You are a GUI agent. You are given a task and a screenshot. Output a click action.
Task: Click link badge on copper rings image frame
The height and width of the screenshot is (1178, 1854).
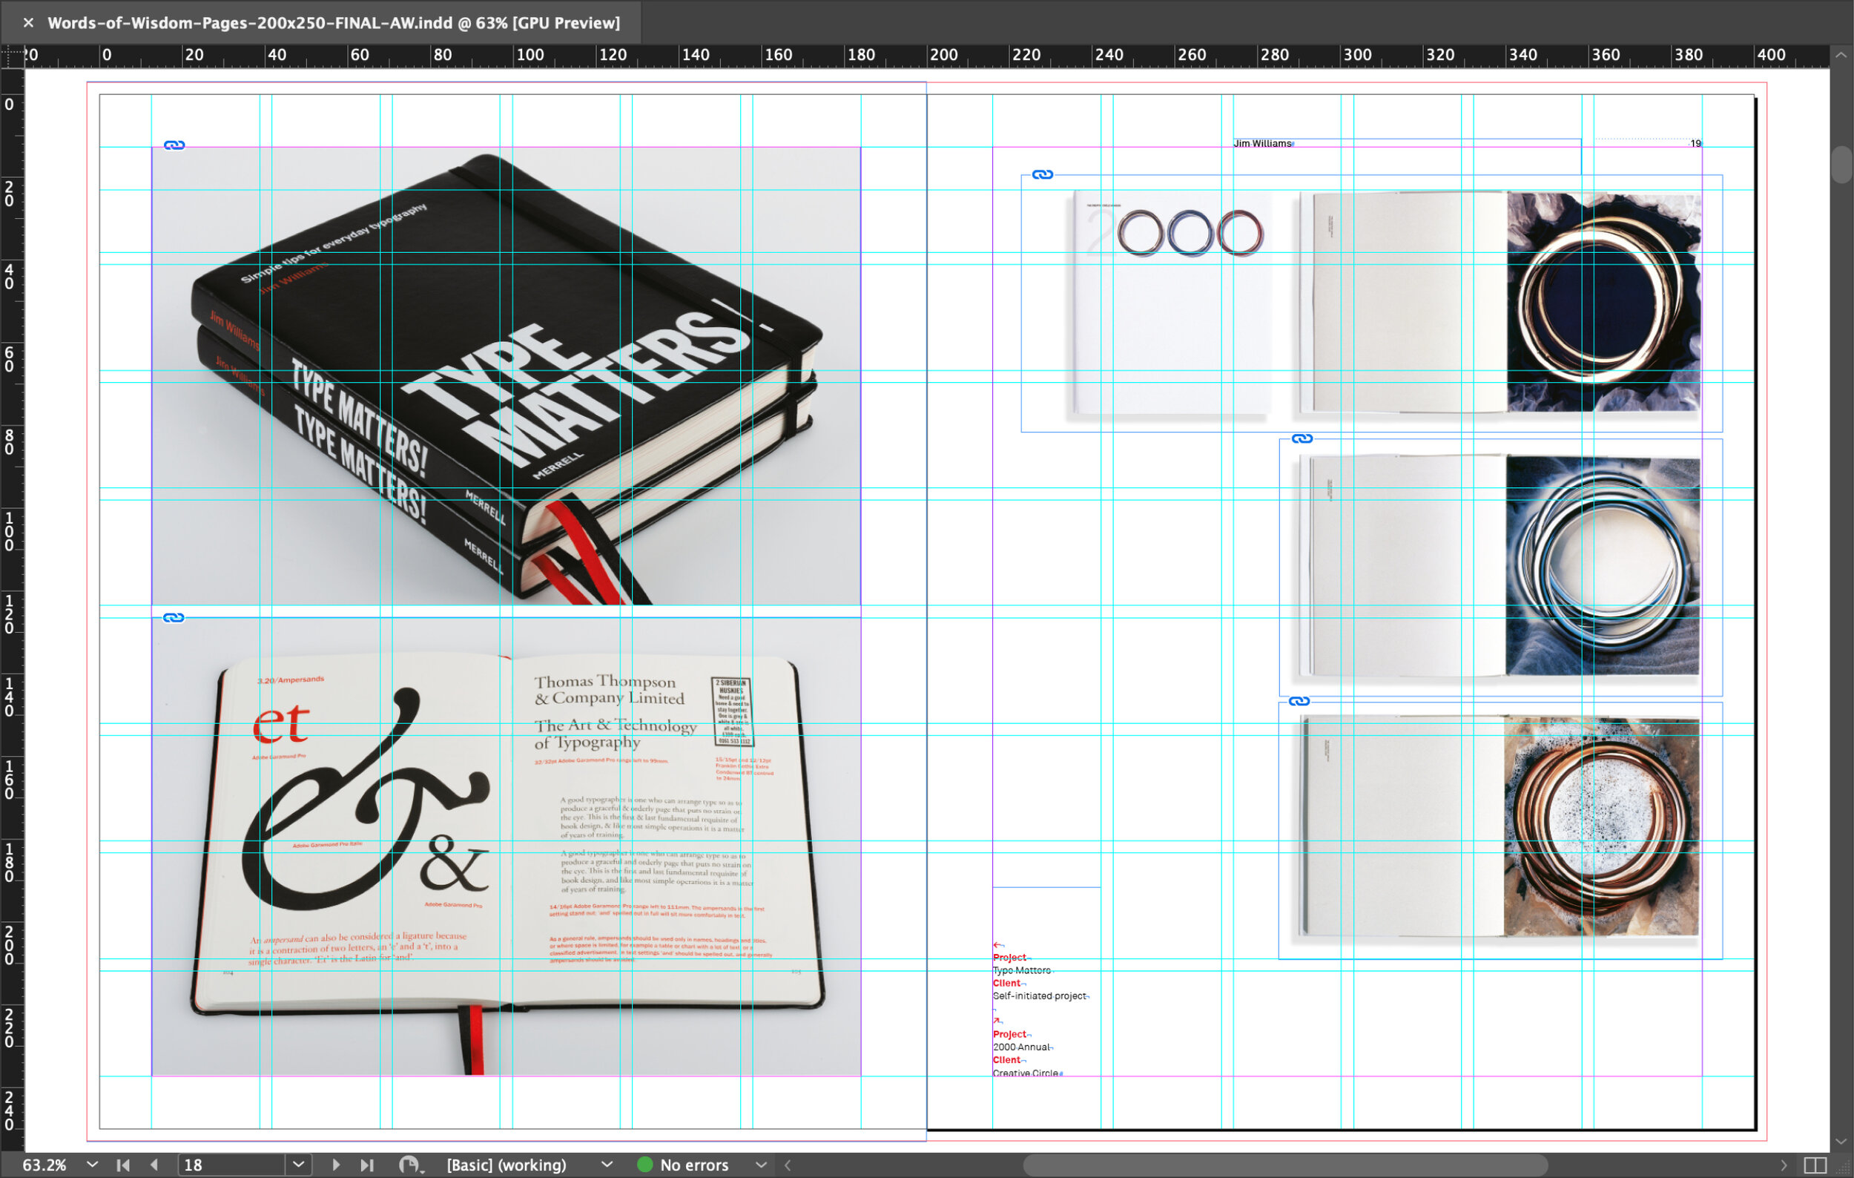pyautogui.click(x=1299, y=702)
